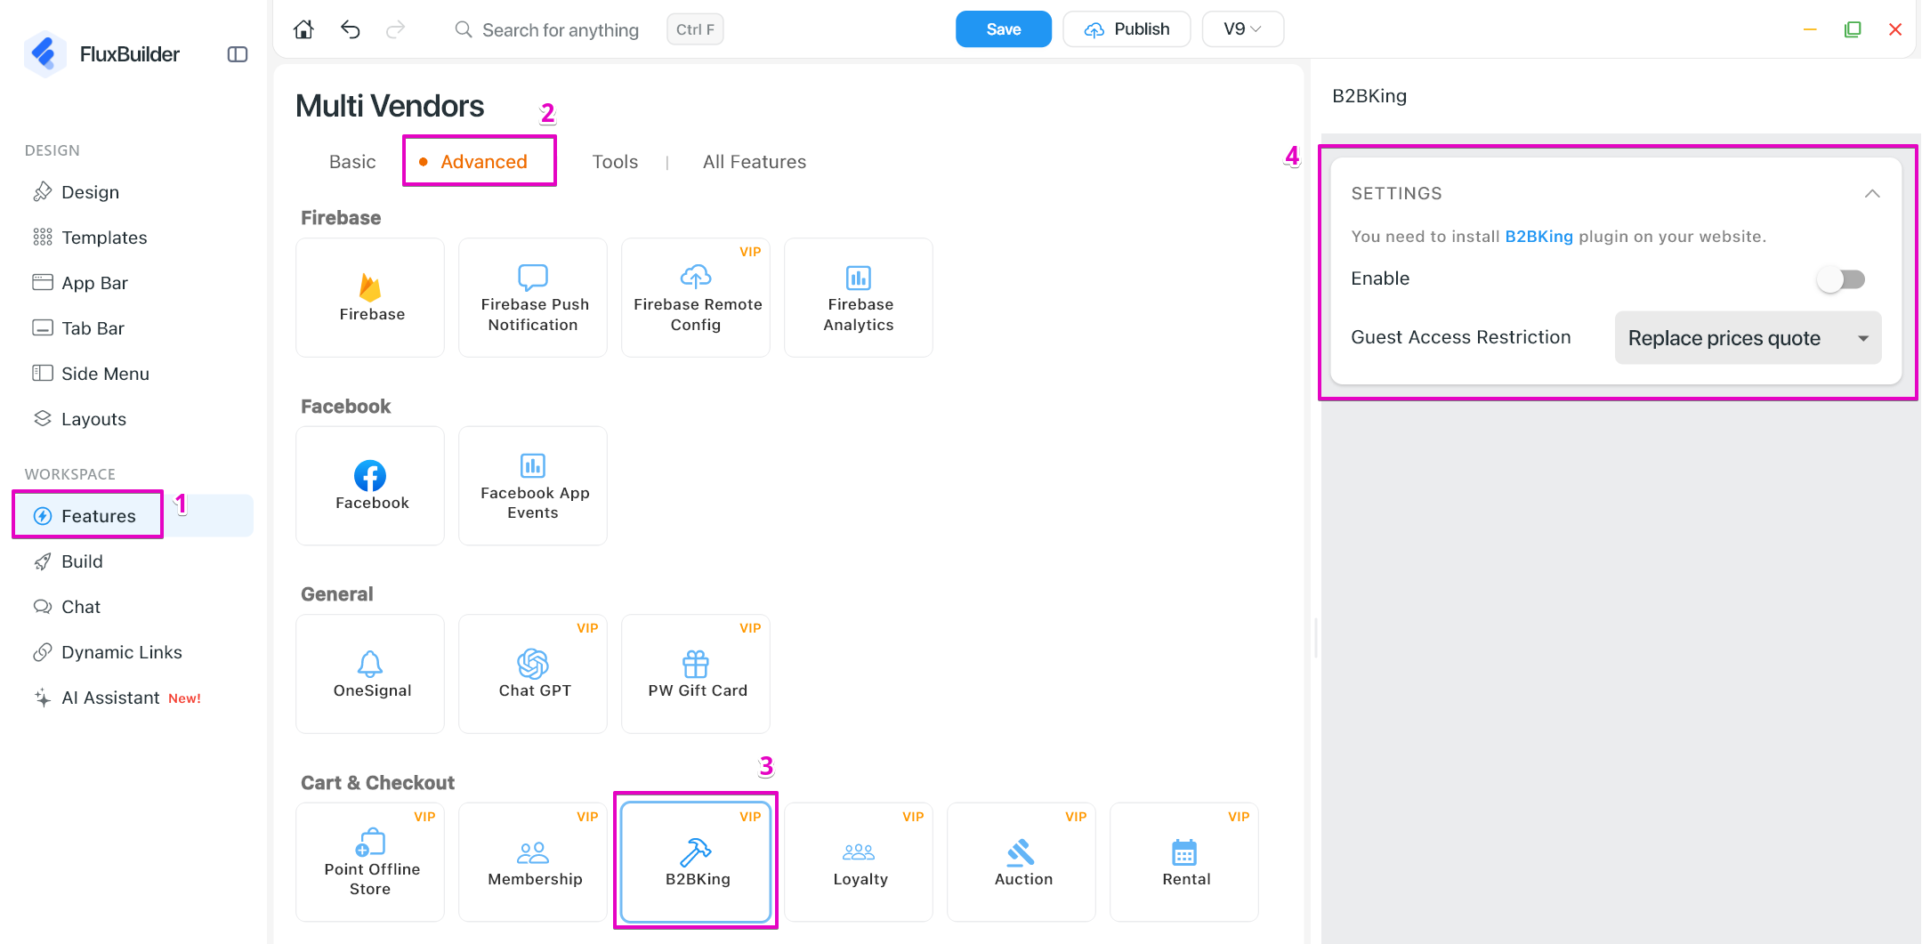Collapse the SETTINGS section chevron
1922x944 pixels.
pos(1872,193)
